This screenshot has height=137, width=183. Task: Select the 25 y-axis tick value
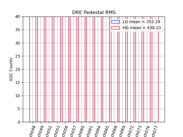(x=18, y=56)
